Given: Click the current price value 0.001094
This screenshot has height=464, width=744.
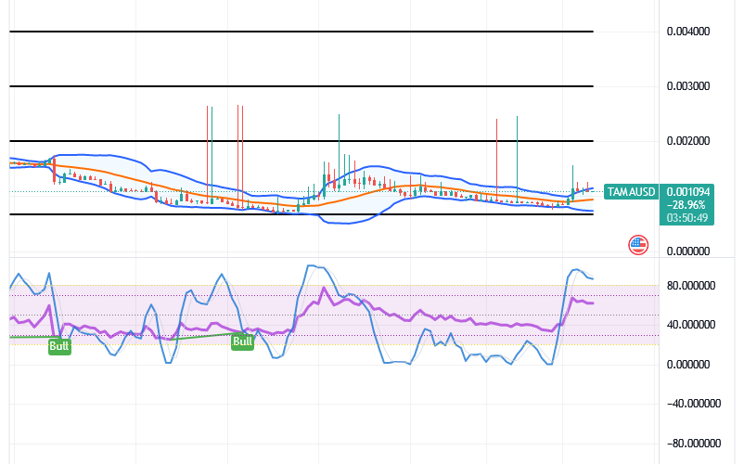Looking at the screenshot, I should 688,192.
